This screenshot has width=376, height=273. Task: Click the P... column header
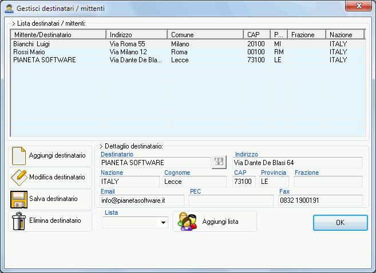coord(279,35)
